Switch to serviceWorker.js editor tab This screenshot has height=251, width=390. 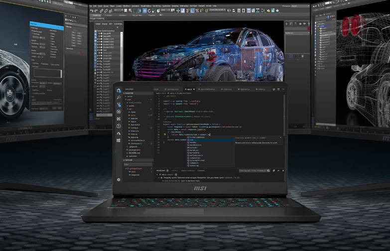pos(207,89)
